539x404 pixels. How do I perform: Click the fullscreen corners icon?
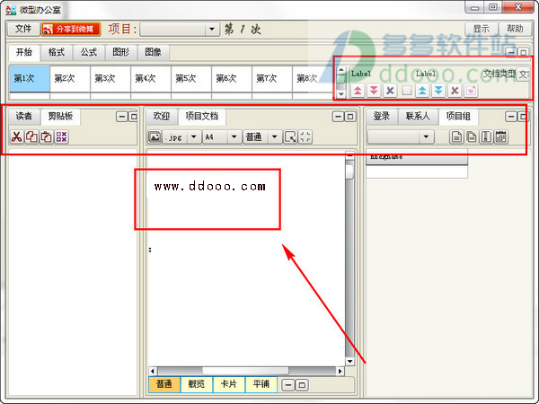[x=305, y=136]
